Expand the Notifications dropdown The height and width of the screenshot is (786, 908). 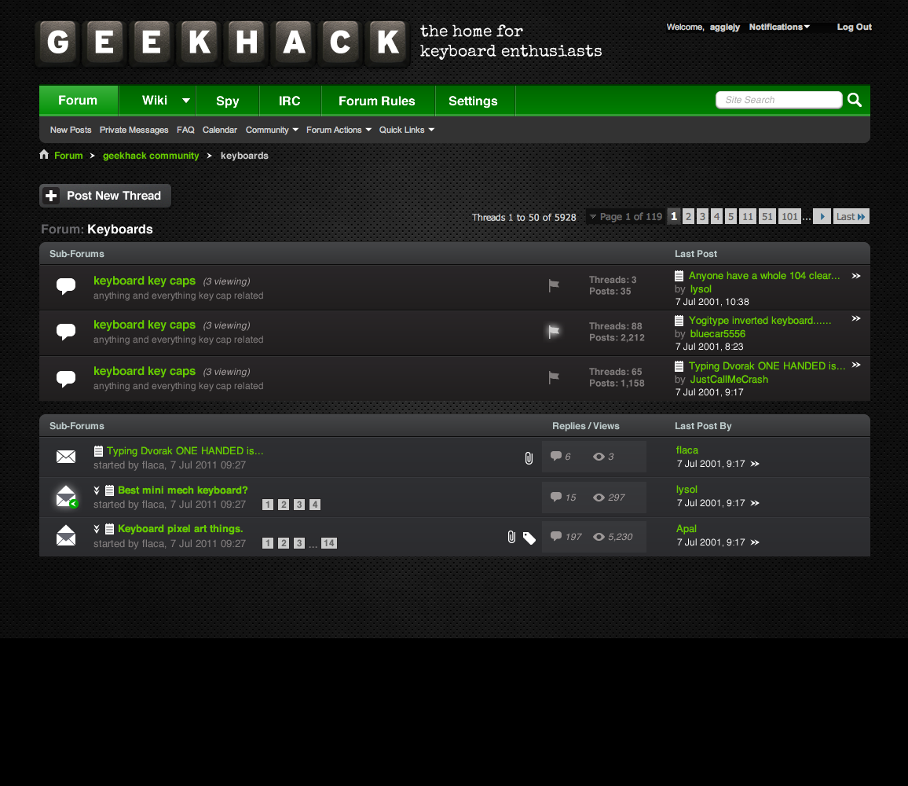778,27
